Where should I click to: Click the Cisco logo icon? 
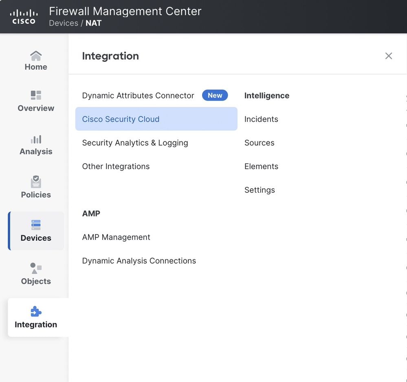point(24,17)
